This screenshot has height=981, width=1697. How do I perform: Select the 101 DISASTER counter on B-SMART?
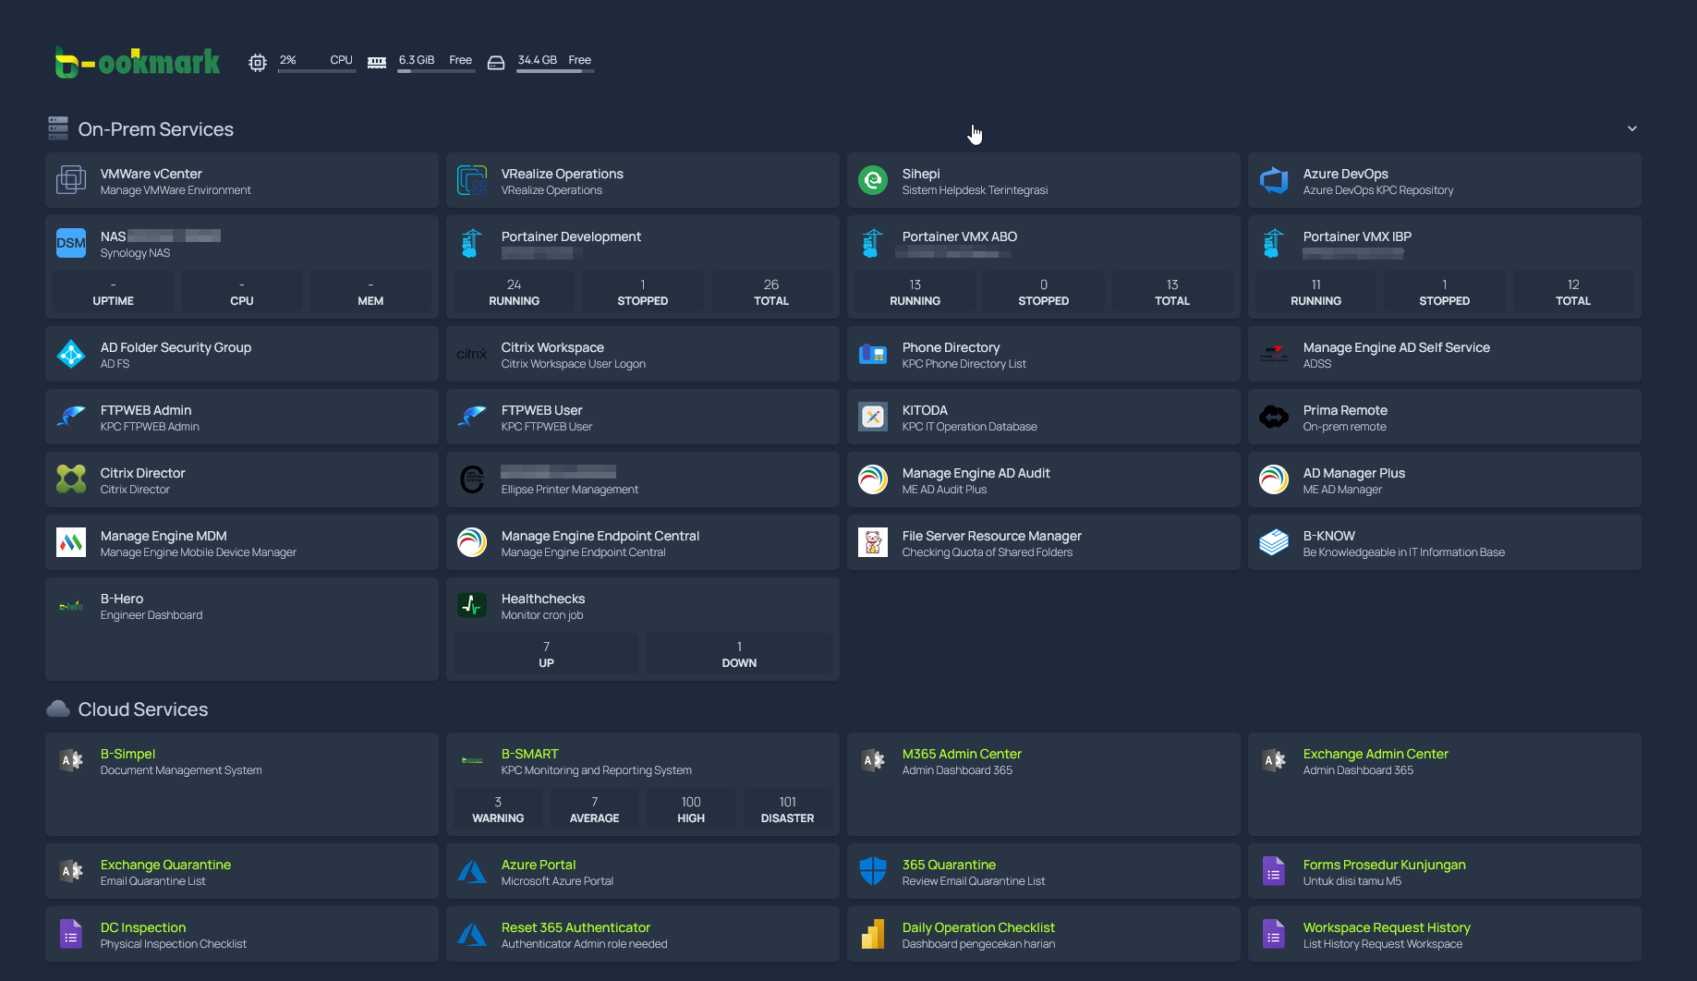[787, 808]
